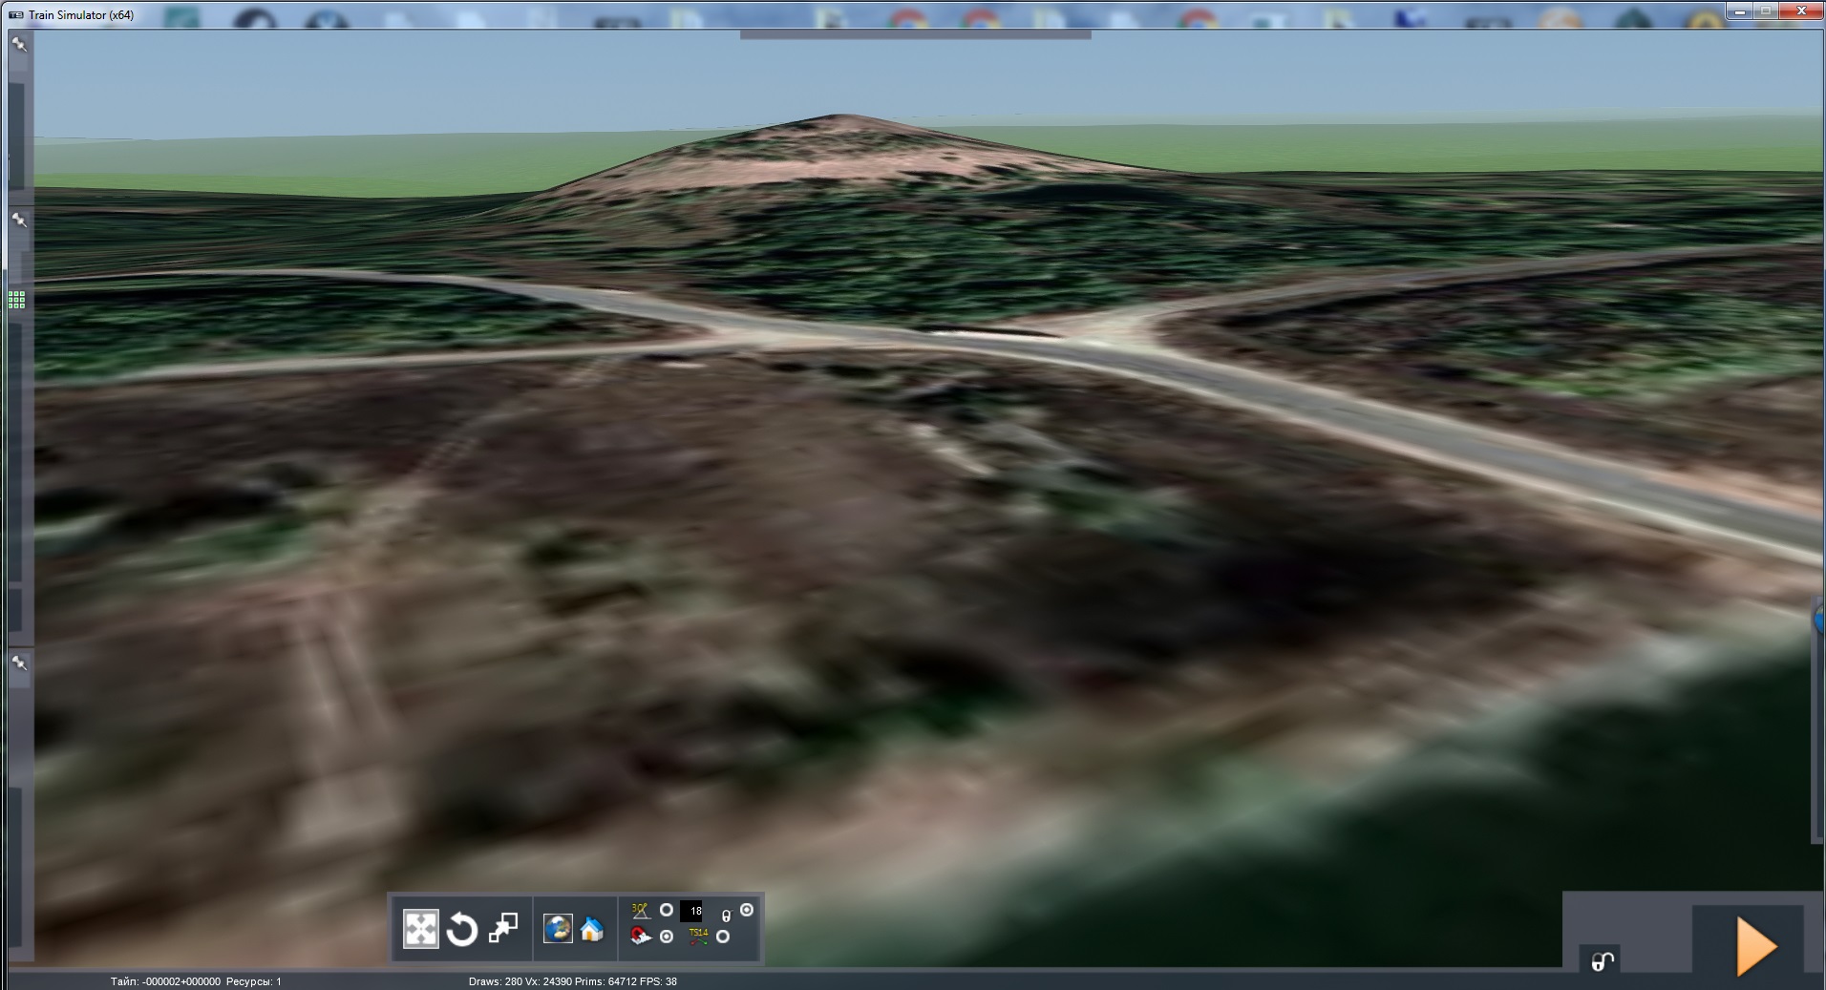
Task: Click the orange Play button
Action: (x=1755, y=946)
